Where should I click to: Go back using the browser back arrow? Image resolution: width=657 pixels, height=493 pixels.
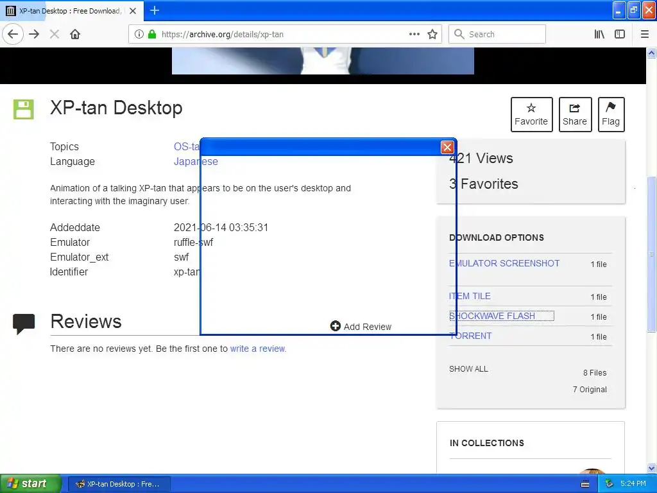[13, 35]
